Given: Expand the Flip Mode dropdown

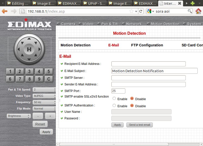Looking at the screenshot, I should (44, 108).
